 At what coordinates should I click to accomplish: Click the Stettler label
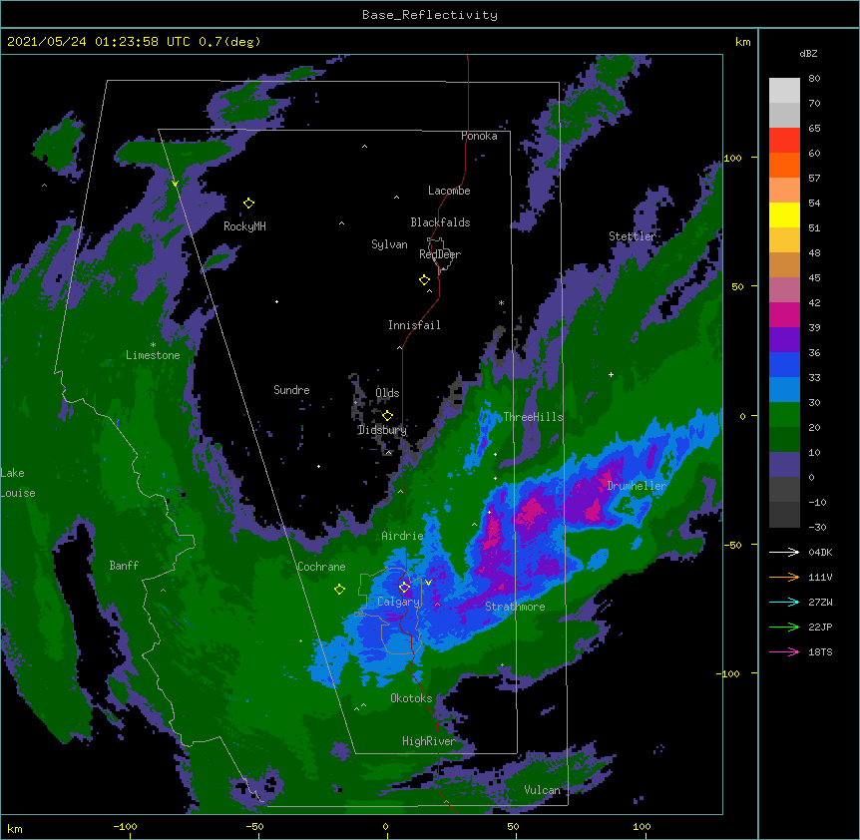coord(633,236)
